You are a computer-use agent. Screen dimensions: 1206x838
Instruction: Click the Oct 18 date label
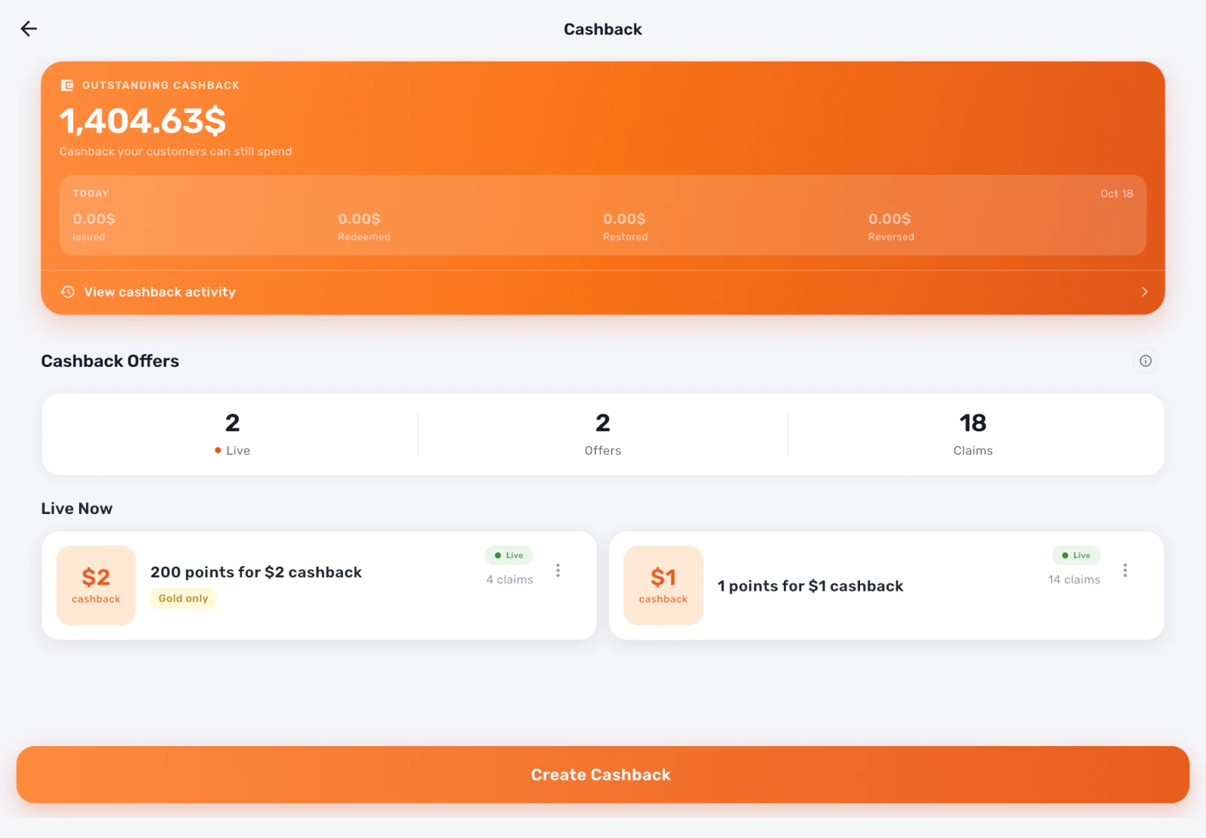(x=1116, y=194)
